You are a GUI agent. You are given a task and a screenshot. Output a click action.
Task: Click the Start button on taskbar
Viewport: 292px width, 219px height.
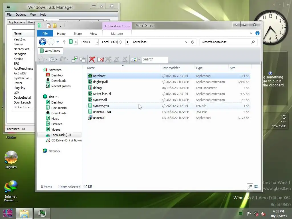coord(8,213)
